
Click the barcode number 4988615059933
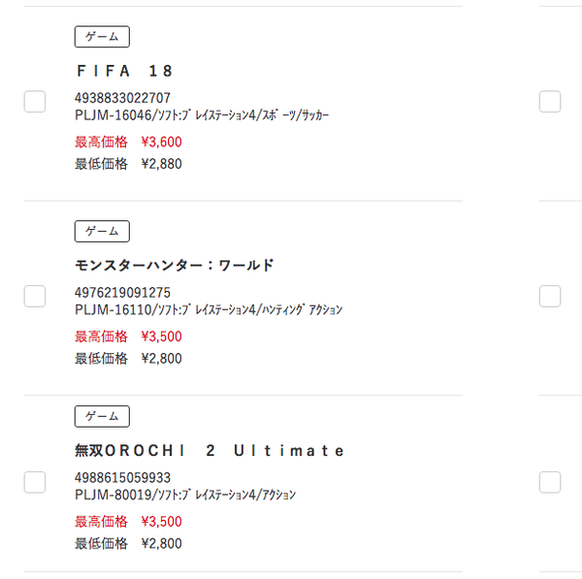(x=122, y=478)
